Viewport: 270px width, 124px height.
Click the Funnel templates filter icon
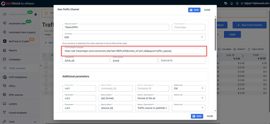click(5, 113)
